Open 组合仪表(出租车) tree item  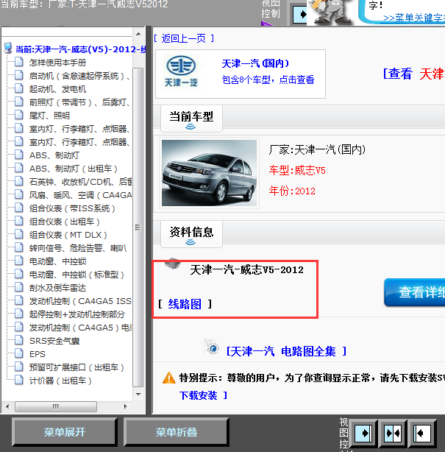pos(65,222)
